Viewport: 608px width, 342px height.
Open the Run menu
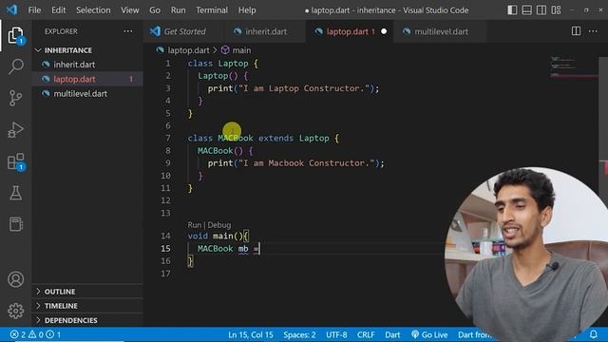178,10
